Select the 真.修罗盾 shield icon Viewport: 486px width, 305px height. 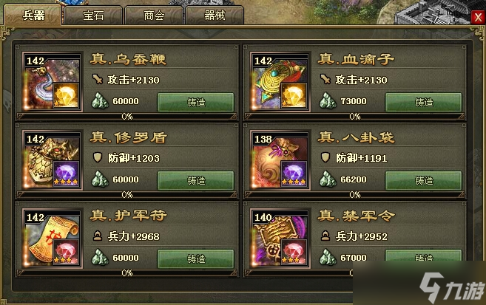(52, 160)
